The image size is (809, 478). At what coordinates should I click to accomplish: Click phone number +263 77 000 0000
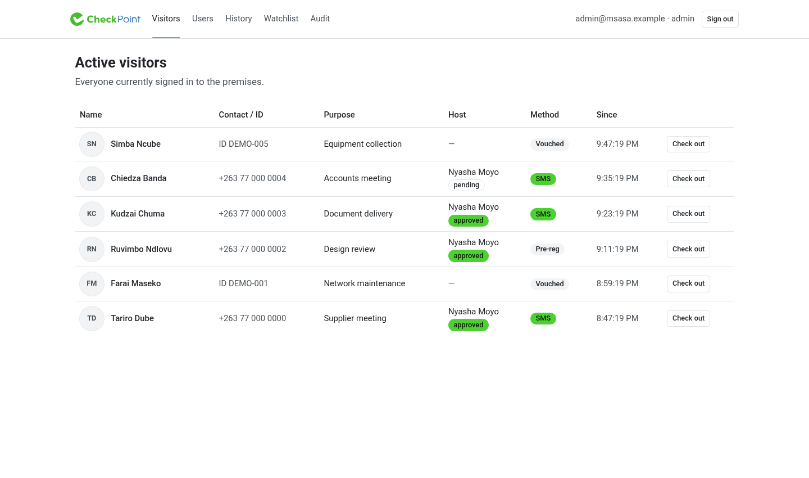click(252, 318)
